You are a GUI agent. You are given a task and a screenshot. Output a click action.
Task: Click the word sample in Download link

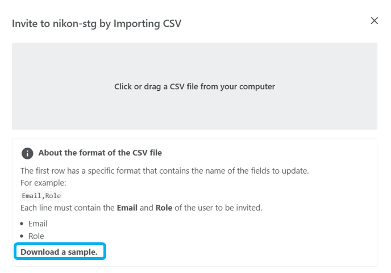[82, 252]
